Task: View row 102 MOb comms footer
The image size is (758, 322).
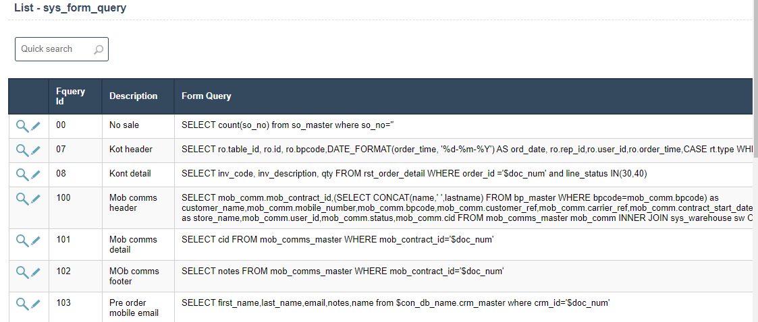Action: 22,272
